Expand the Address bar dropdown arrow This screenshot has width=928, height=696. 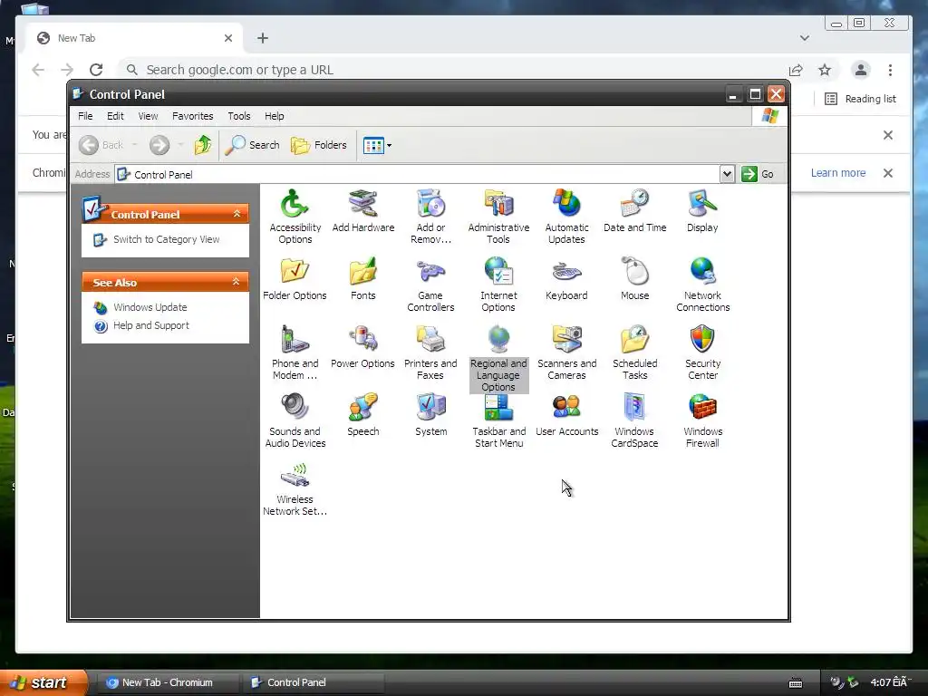point(727,174)
